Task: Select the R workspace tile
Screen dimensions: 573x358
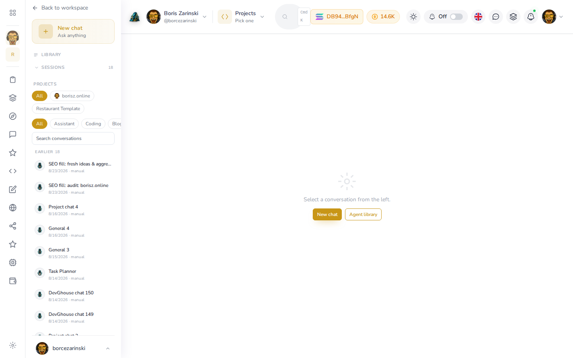Action: tap(13, 54)
